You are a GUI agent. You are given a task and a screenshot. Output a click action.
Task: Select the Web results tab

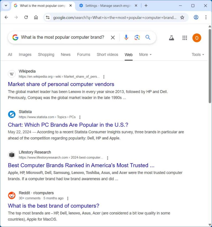[129, 55]
